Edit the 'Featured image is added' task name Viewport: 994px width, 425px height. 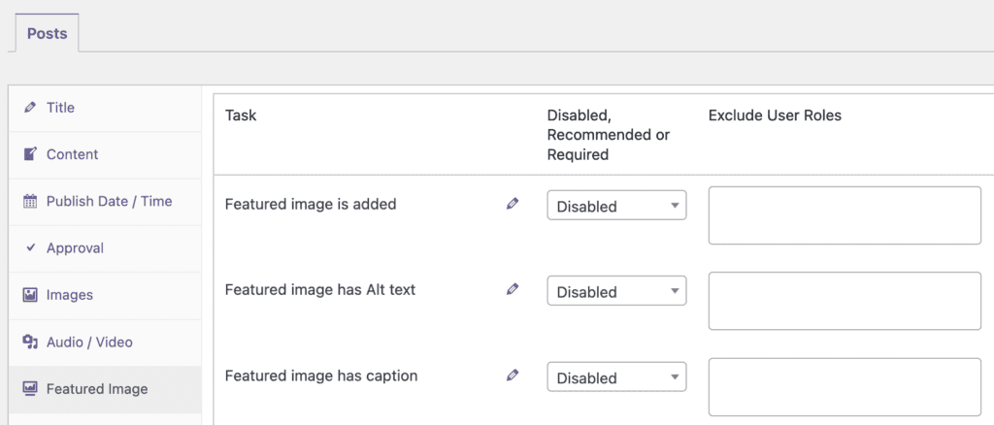click(513, 204)
